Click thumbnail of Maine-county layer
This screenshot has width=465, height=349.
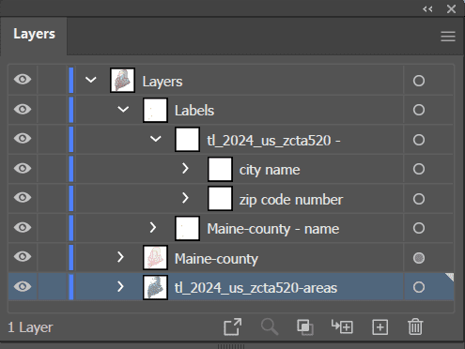pyautogui.click(x=155, y=258)
